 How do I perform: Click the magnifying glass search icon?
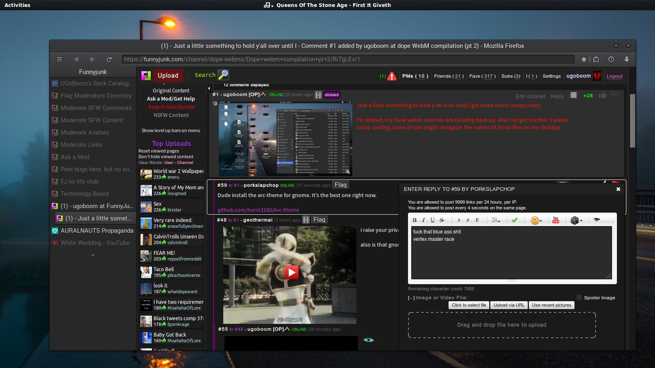[x=223, y=75]
